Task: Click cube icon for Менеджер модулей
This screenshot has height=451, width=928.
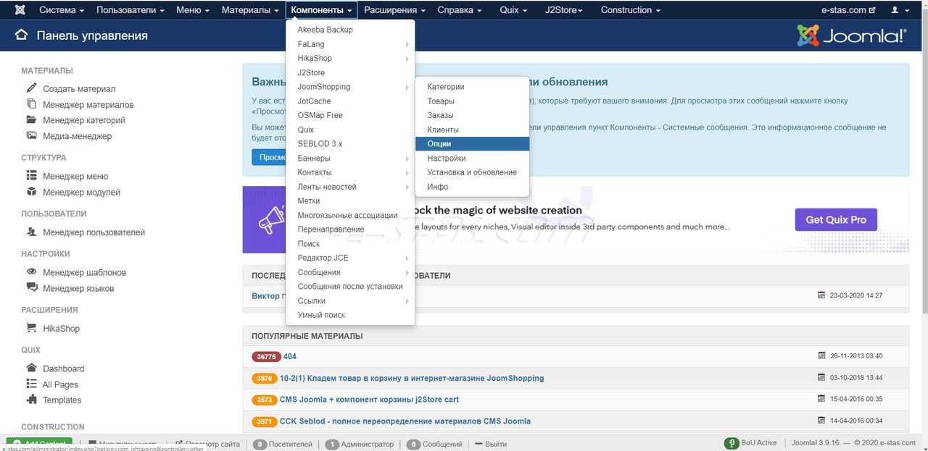Action: 32,192
